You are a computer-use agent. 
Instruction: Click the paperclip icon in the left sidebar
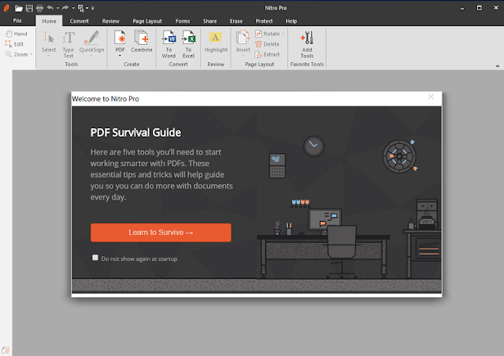click(6, 350)
